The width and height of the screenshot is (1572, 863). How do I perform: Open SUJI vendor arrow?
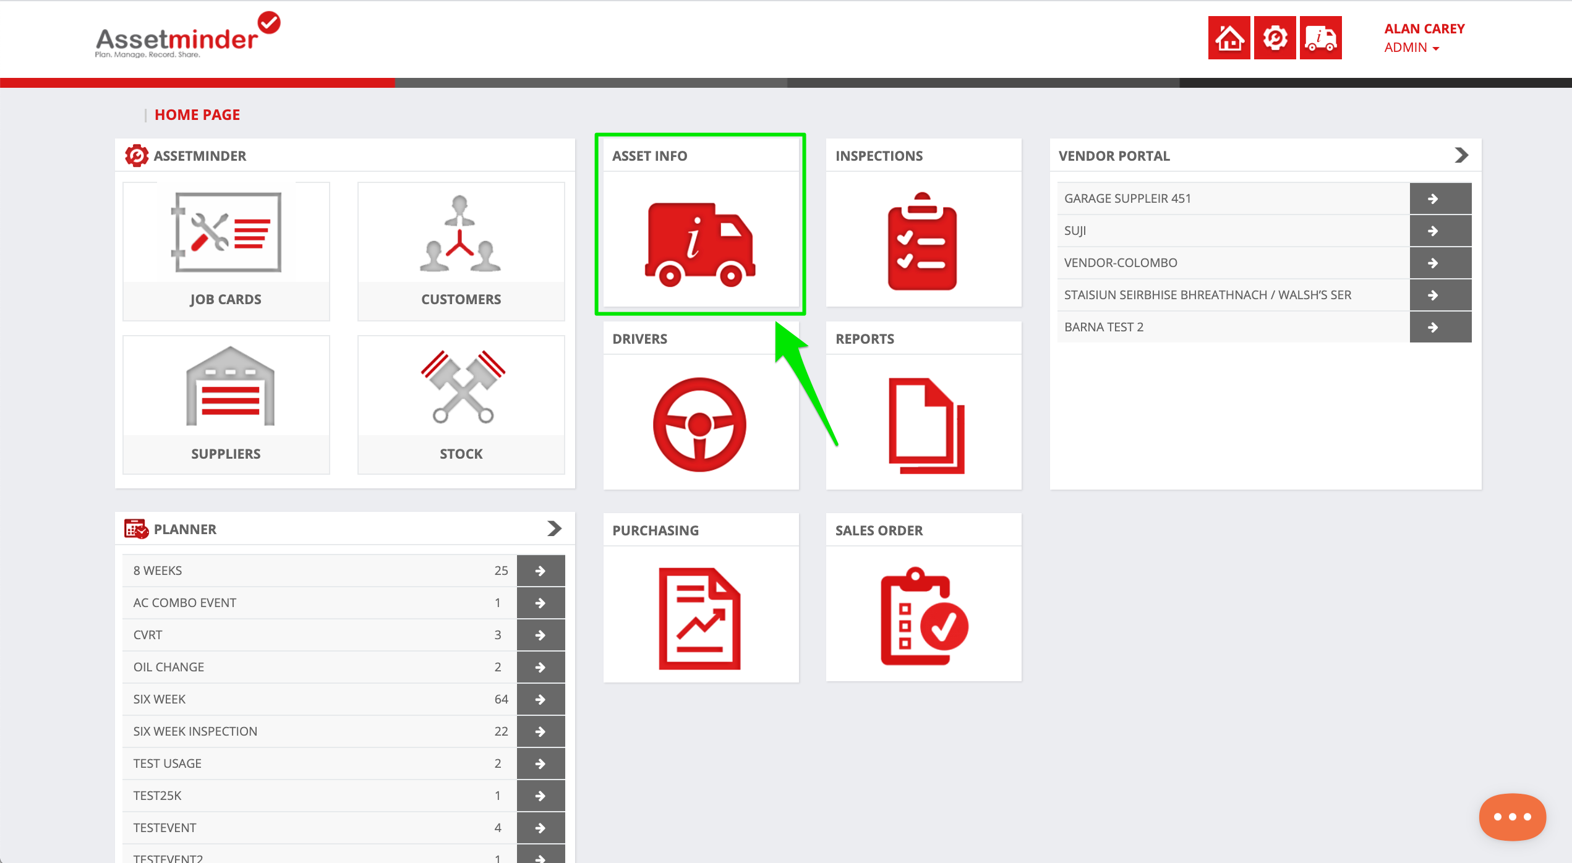tap(1440, 231)
